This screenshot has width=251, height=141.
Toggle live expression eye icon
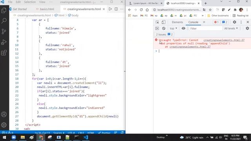pyautogui.click(x=183, y=29)
